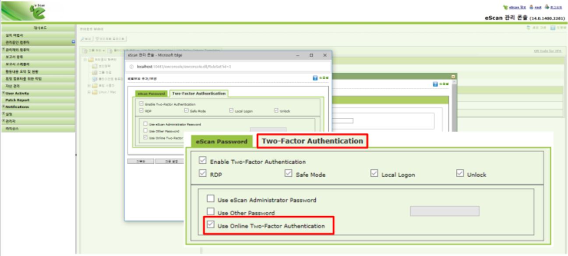Expand the last expandable sidebar section

pyautogui.click(x=3, y=120)
